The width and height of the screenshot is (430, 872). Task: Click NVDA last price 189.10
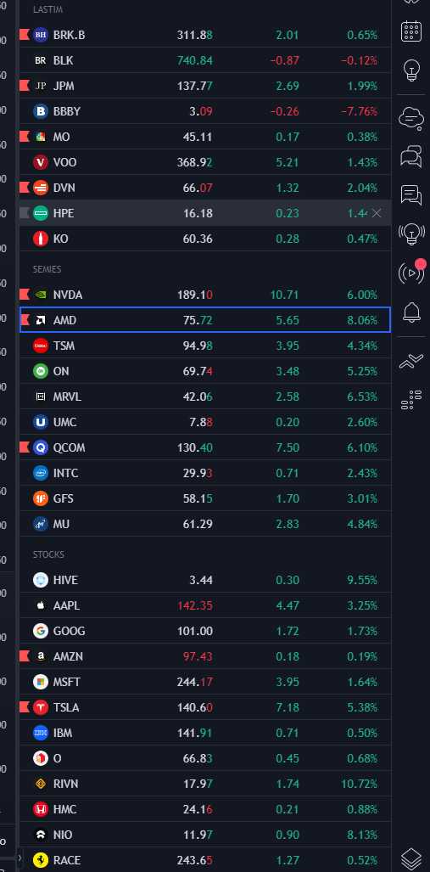[x=194, y=295]
